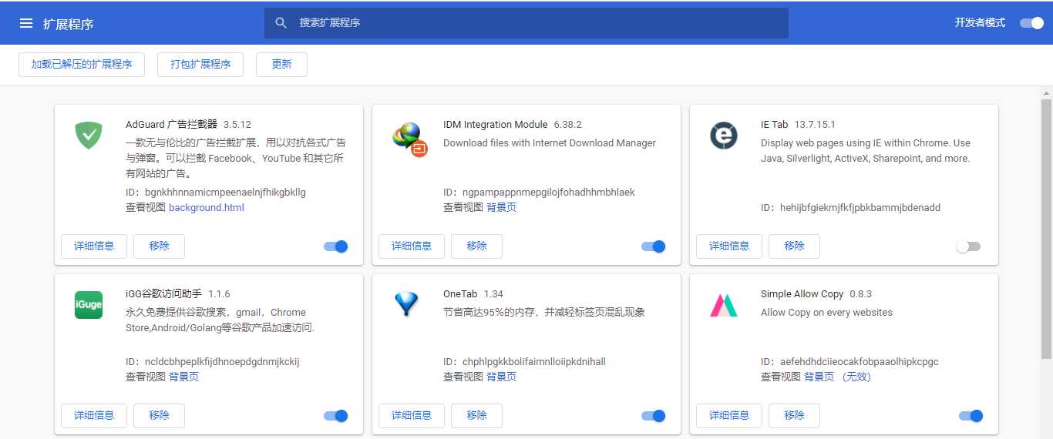Turn off iGG谷歌访问助手 toggle
Screen dimensions: 1053x439
pyautogui.click(x=336, y=416)
